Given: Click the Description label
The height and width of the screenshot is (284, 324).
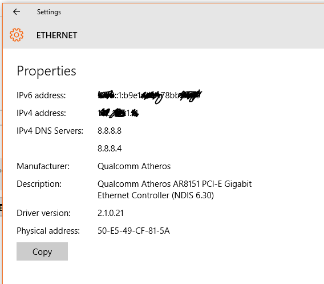Looking at the screenshot, I should 39,184.
